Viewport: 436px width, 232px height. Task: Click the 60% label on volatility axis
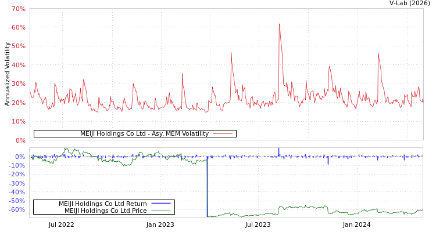19,27
